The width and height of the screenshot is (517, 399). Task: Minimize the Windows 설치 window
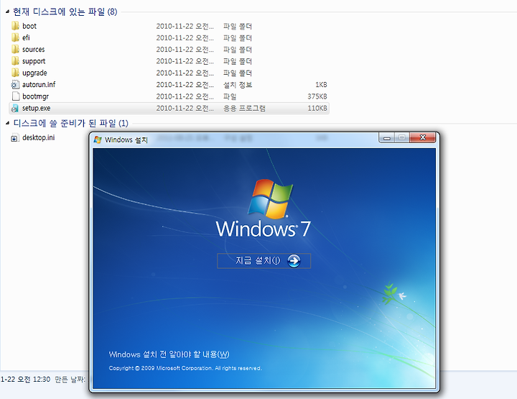[388, 137]
